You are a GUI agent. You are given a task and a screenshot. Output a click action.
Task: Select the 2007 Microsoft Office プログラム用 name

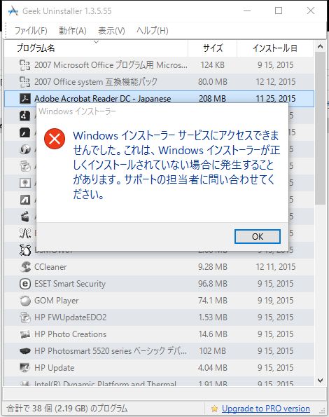point(111,65)
